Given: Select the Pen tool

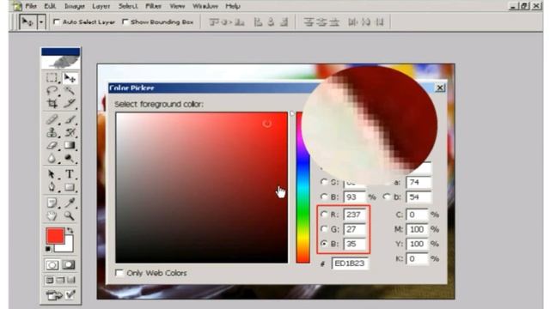Looking at the screenshot, I should (52, 187).
